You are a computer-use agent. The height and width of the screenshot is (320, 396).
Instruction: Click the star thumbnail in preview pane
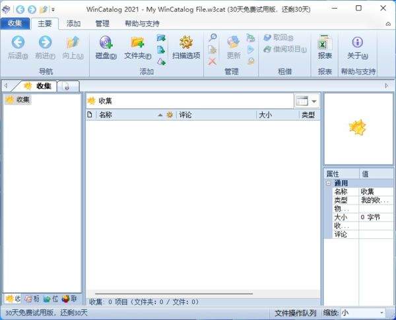click(358, 127)
